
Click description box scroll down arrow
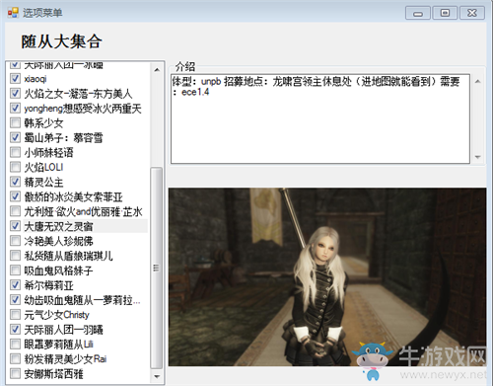pos(478,157)
